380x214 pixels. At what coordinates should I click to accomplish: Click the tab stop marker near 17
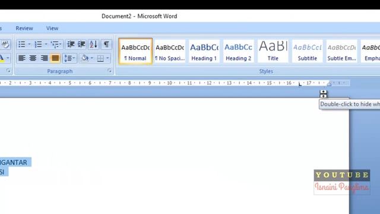coord(300,84)
